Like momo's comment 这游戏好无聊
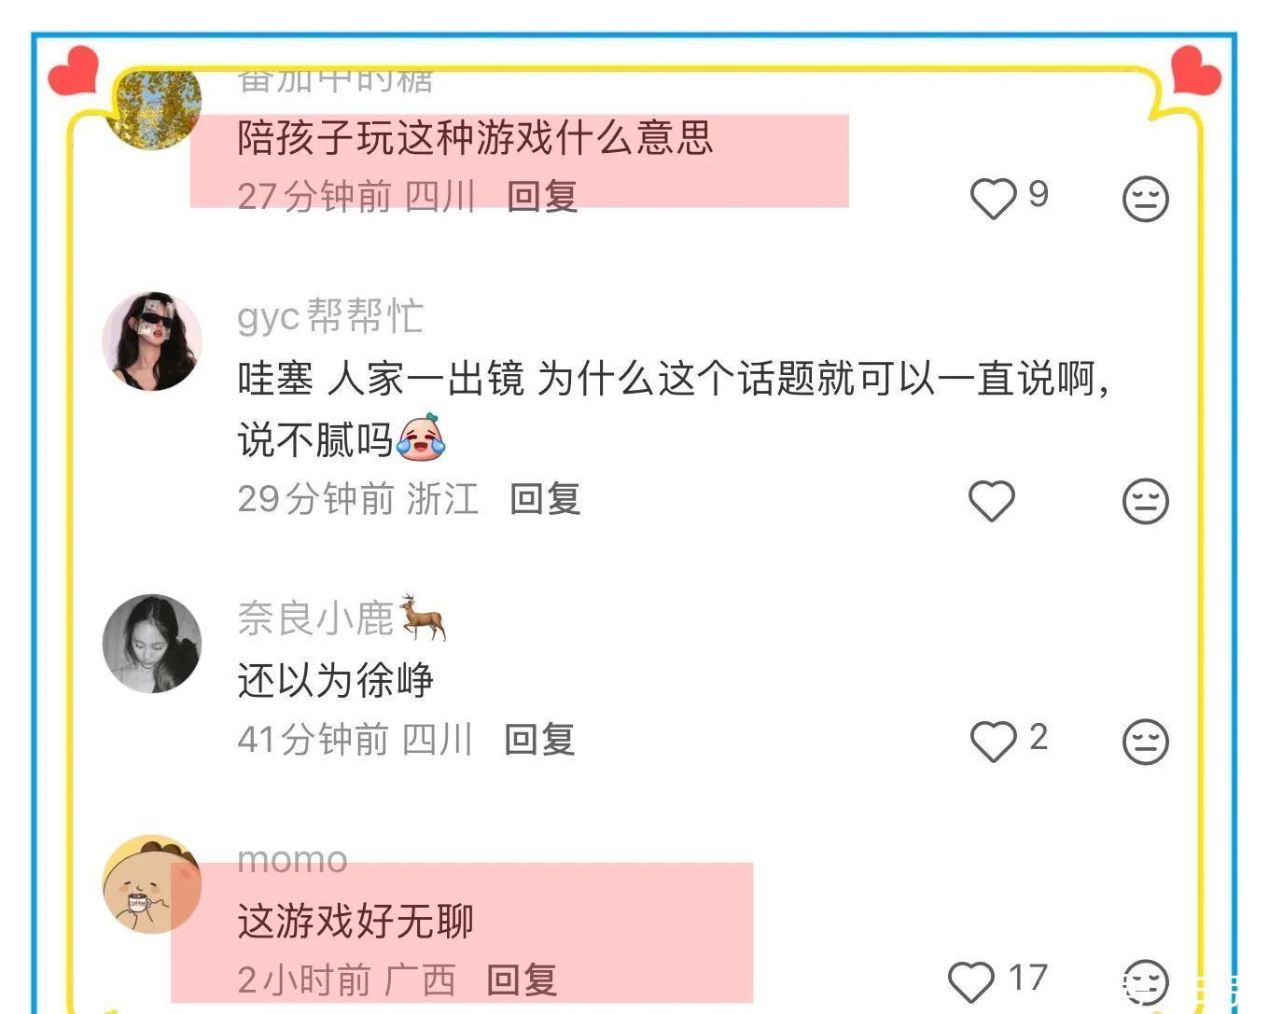 971,982
